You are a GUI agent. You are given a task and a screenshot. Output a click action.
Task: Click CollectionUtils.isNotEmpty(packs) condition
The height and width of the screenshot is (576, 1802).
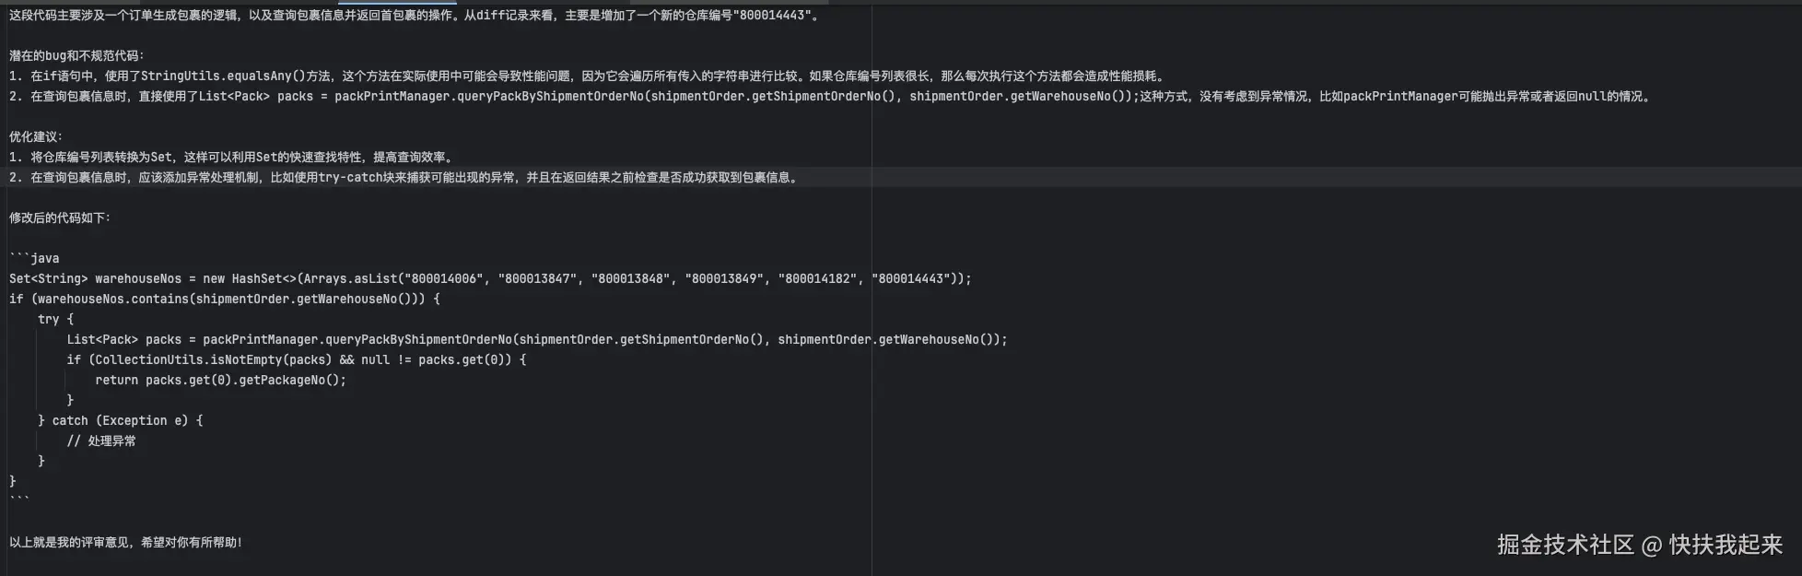pos(210,360)
